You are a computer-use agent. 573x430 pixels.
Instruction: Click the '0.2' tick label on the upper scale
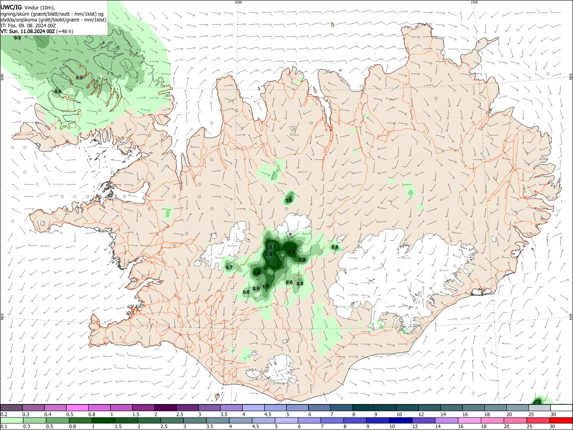point(4,414)
